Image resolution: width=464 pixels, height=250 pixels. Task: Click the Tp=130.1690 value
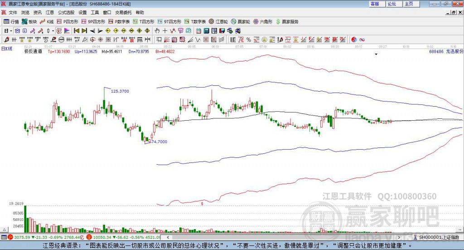tap(59, 52)
